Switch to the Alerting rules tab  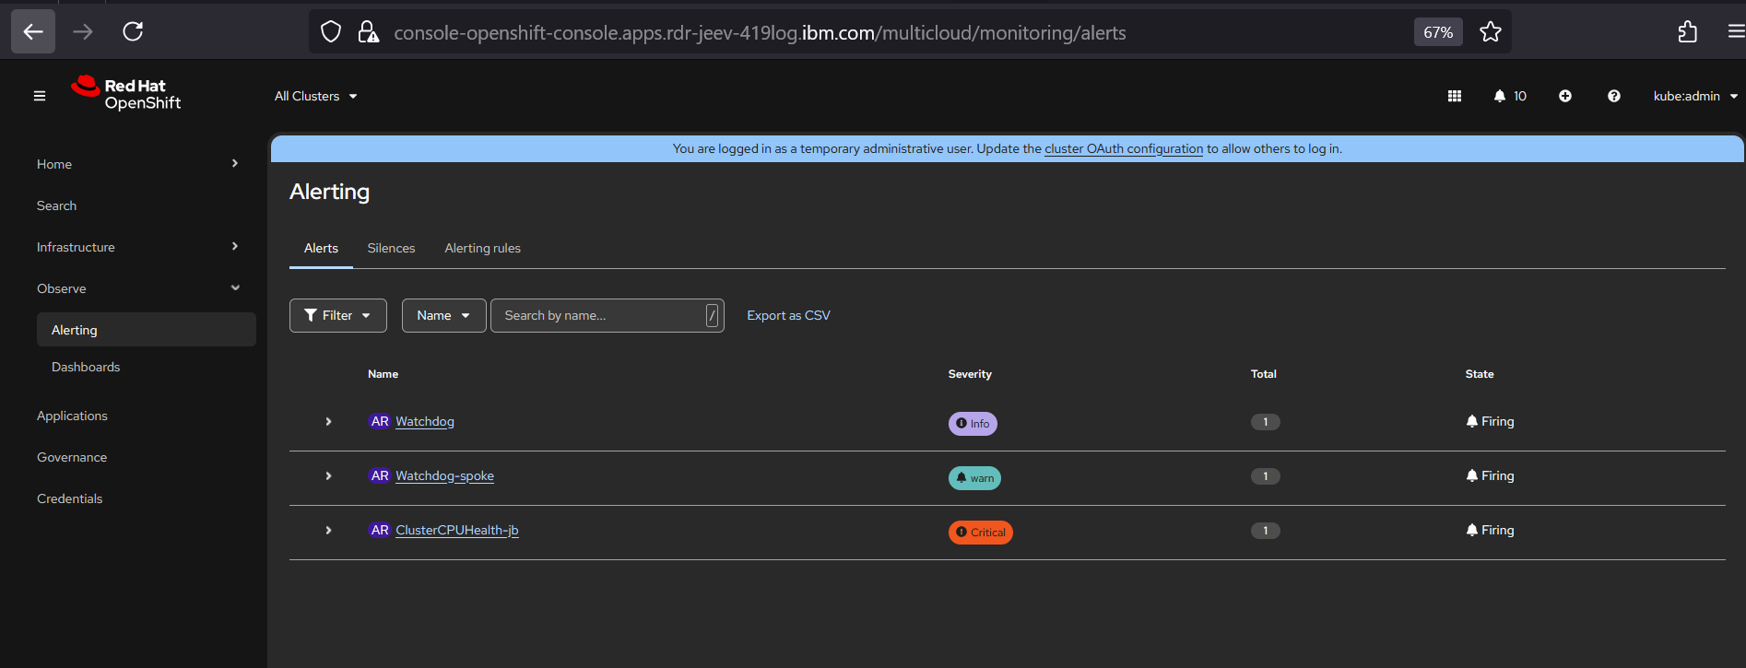(482, 248)
